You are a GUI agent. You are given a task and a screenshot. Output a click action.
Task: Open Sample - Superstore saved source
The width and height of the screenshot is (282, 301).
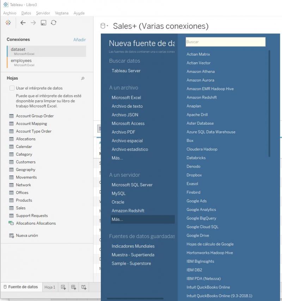point(131,263)
